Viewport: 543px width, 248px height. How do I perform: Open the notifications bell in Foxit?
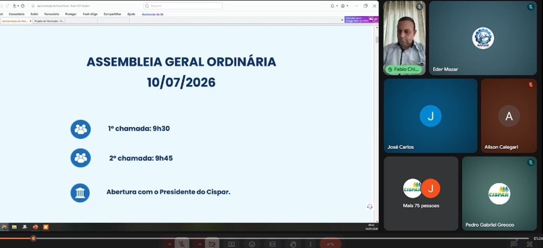[x=332, y=6]
